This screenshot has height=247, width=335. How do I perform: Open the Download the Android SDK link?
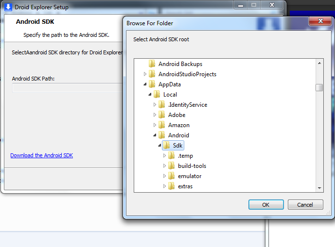click(42, 155)
